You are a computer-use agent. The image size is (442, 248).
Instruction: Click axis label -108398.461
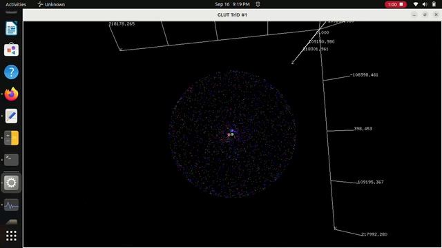[364, 75]
